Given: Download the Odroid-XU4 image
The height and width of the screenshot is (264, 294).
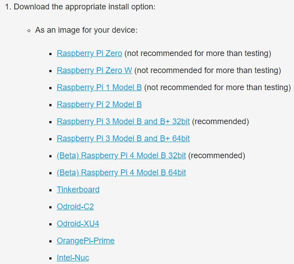Looking at the screenshot, I should (x=78, y=224).
